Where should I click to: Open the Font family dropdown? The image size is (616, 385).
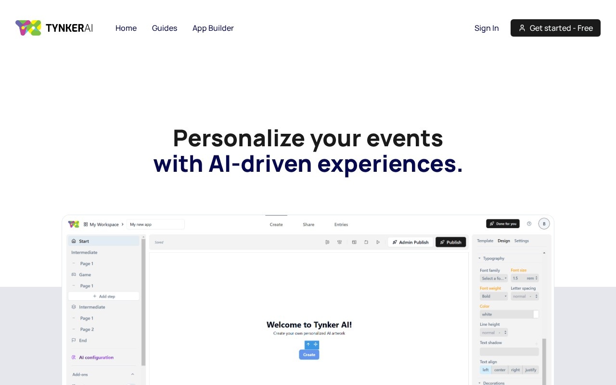tap(494, 278)
